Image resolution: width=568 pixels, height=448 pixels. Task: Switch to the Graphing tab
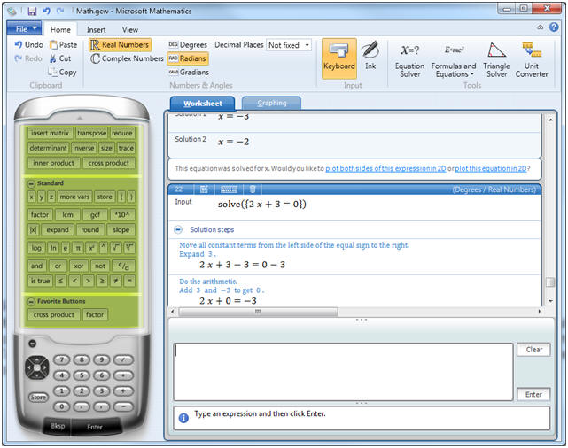point(272,103)
